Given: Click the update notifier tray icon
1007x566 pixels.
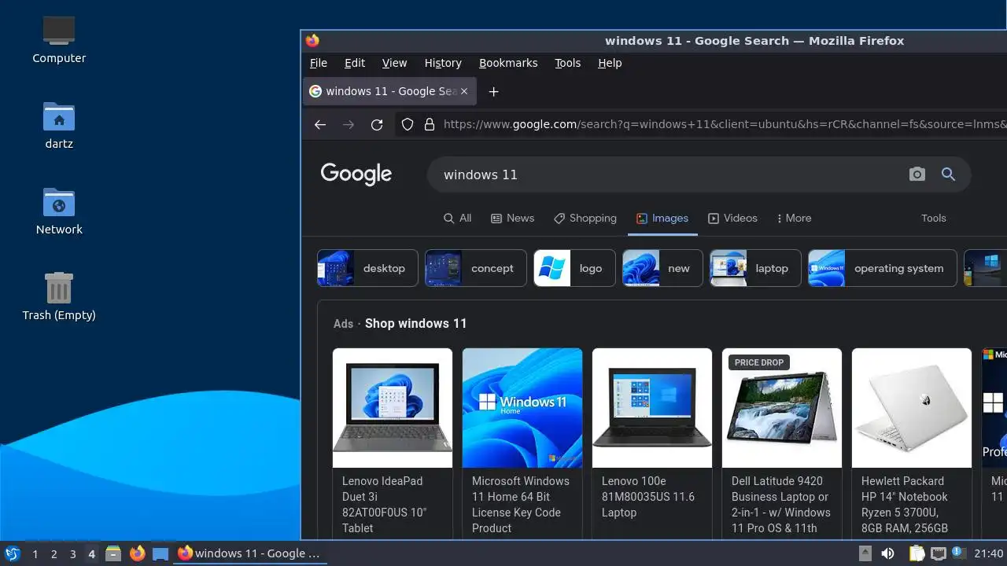Looking at the screenshot, I should [958, 553].
